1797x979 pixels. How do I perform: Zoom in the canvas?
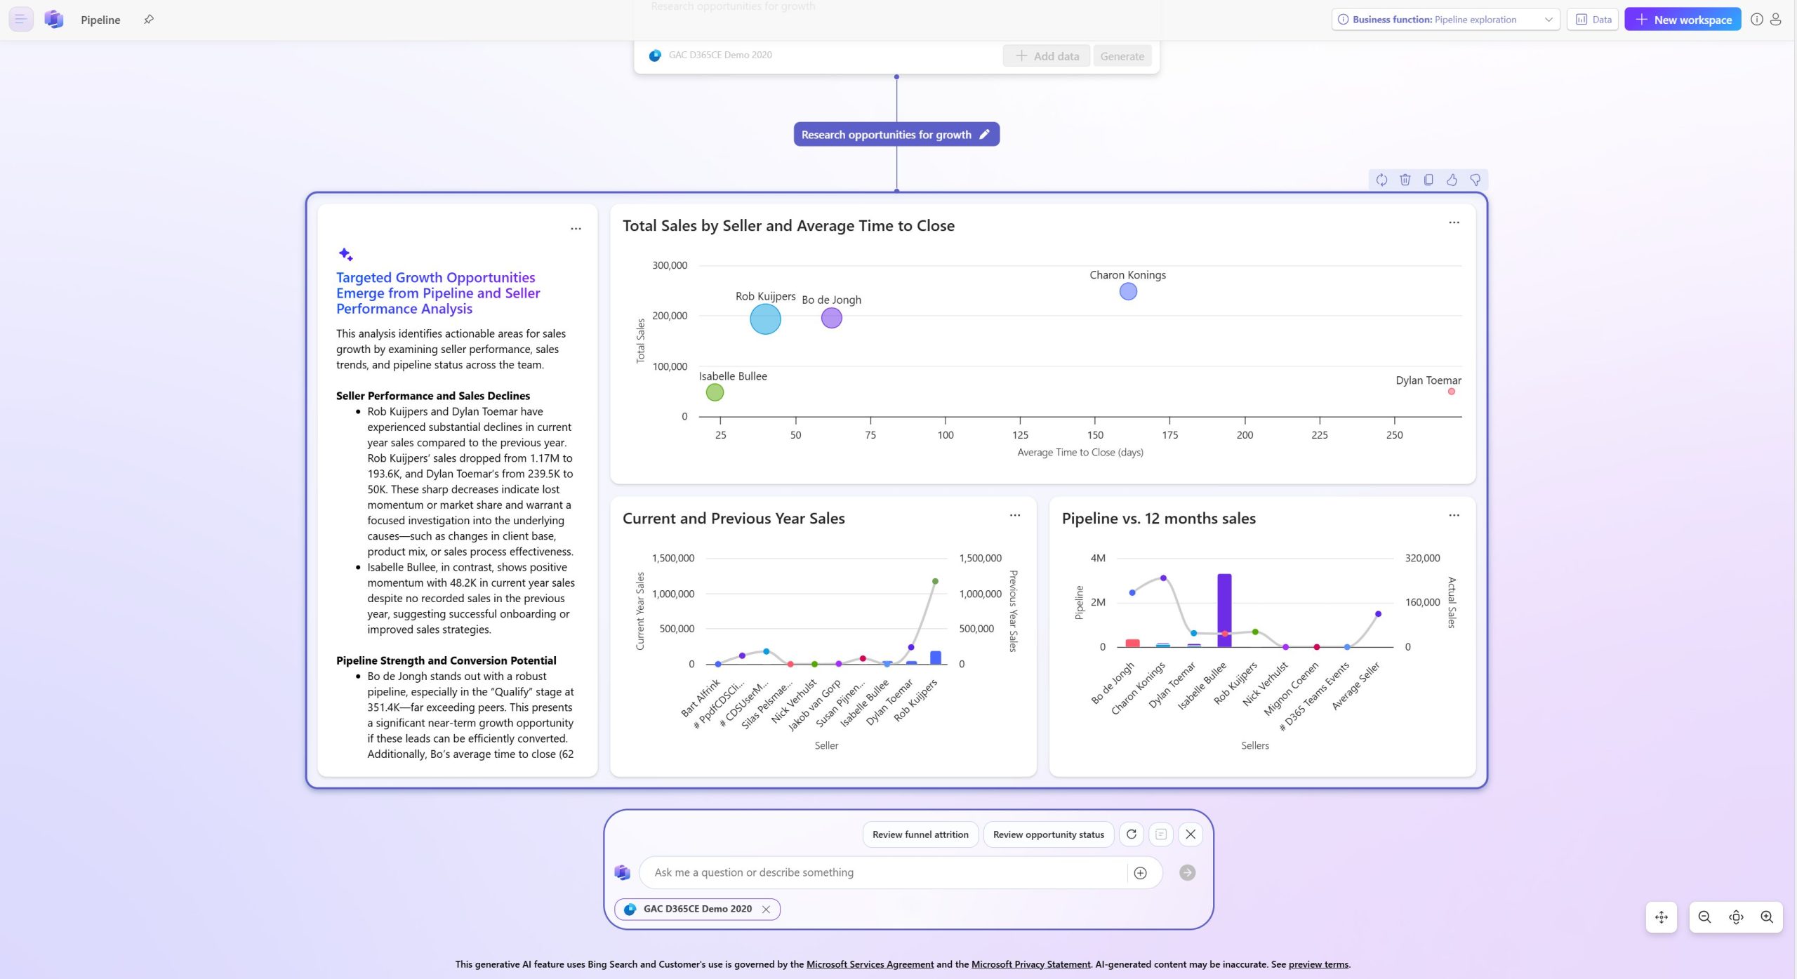1767,917
